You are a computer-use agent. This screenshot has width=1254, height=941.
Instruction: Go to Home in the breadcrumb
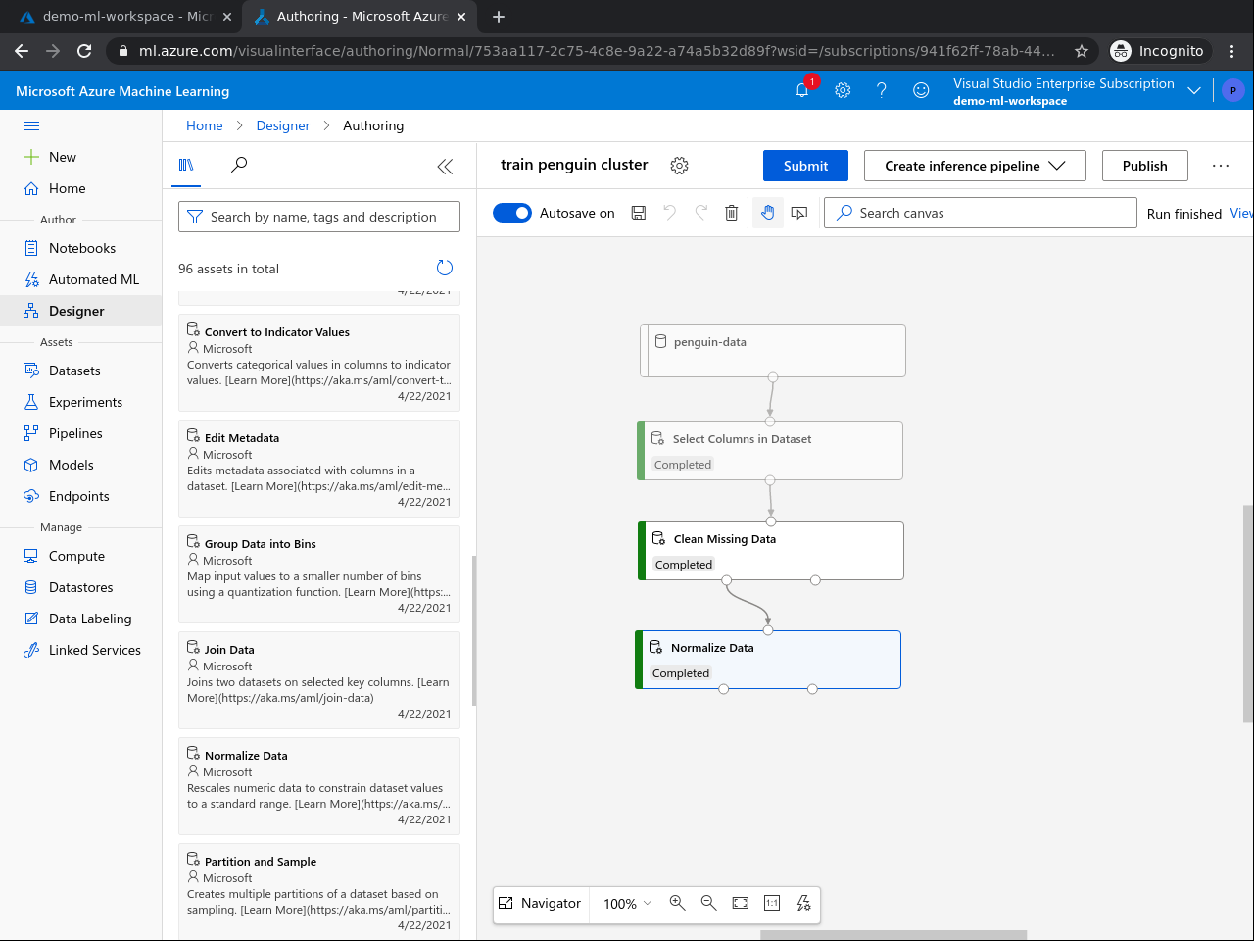[x=204, y=125]
